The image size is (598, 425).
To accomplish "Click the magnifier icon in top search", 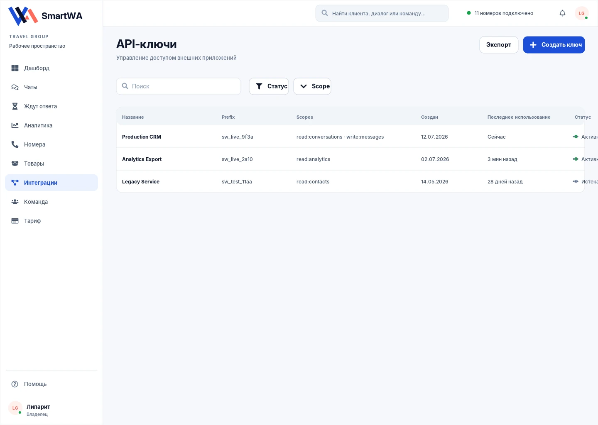I will pos(325,13).
